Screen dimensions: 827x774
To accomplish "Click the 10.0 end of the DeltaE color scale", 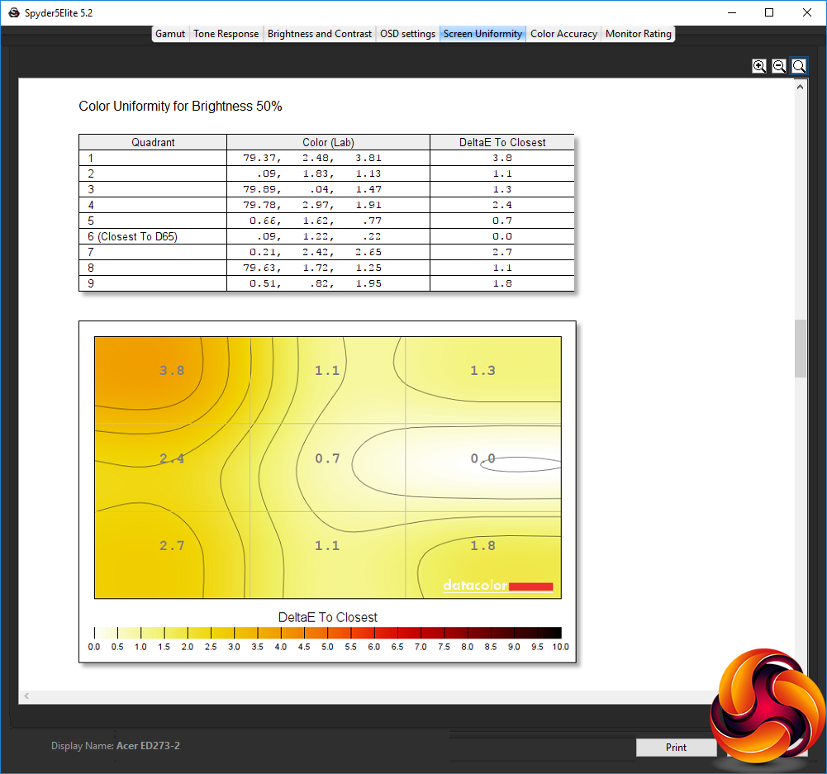I will tap(561, 647).
